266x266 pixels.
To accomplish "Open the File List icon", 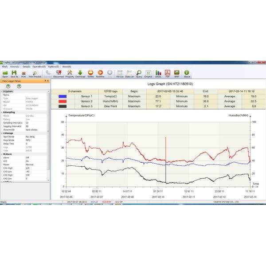I will [120, 74].
